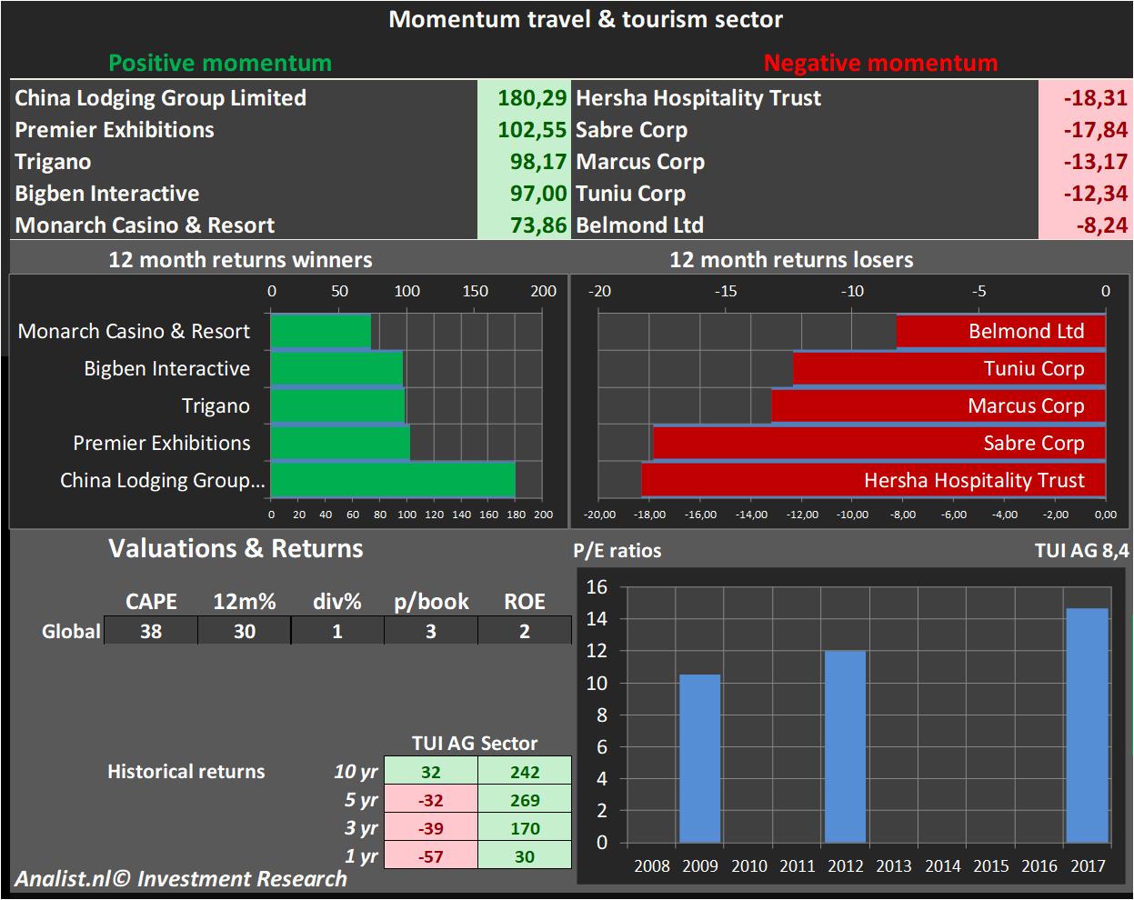
Task: Click the 5 yr Sector return 269
Action: point(525,800)
